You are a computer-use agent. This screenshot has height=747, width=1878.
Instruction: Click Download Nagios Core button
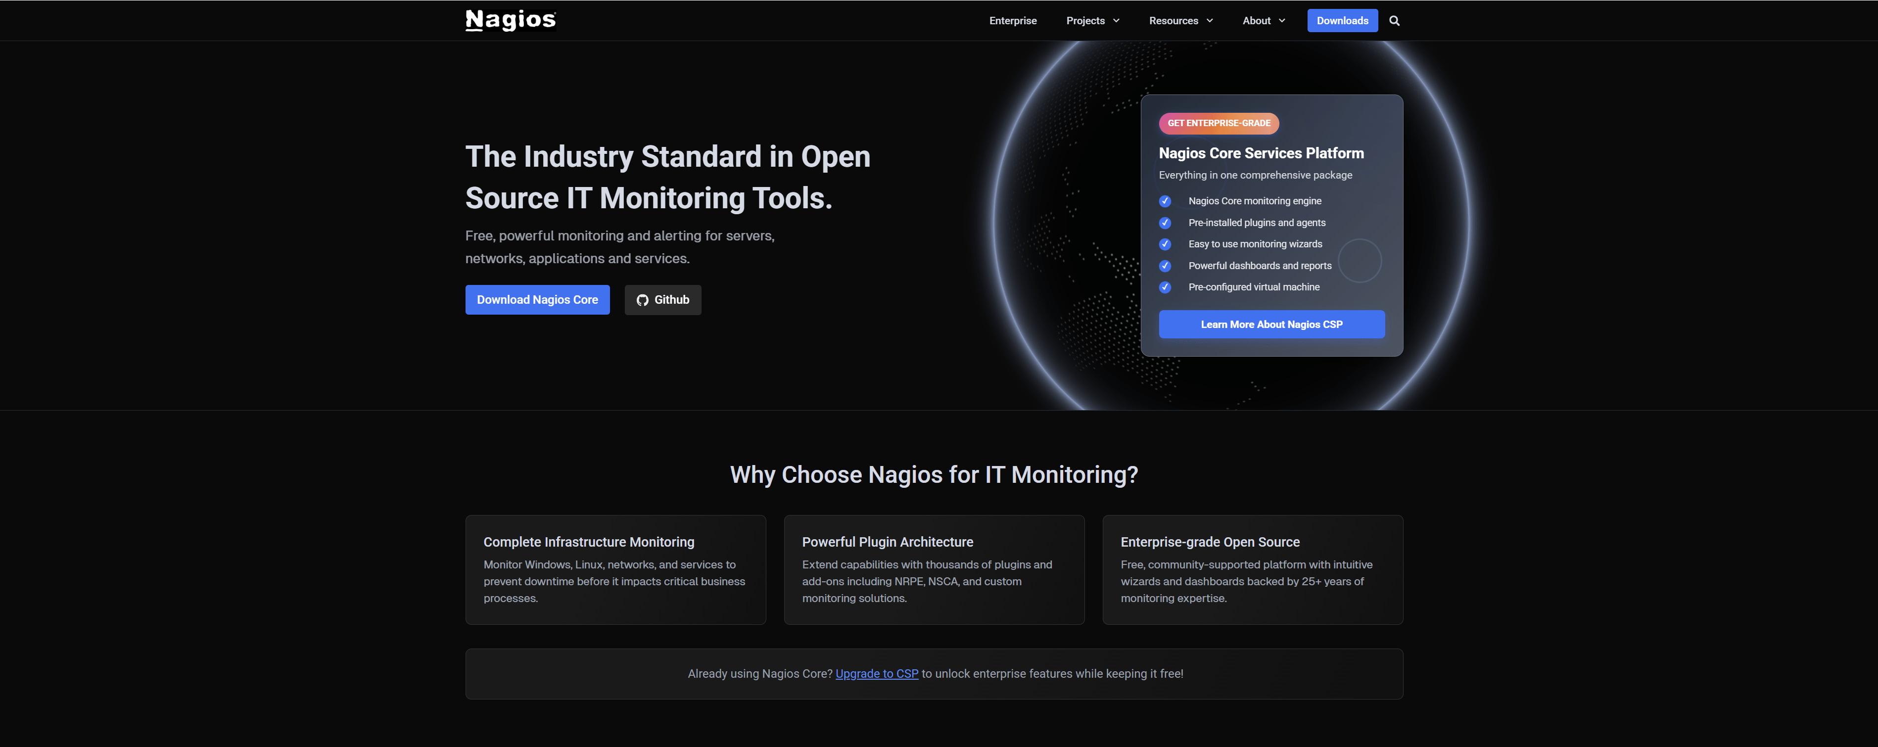pyautogui.click(x=537, y=300)
